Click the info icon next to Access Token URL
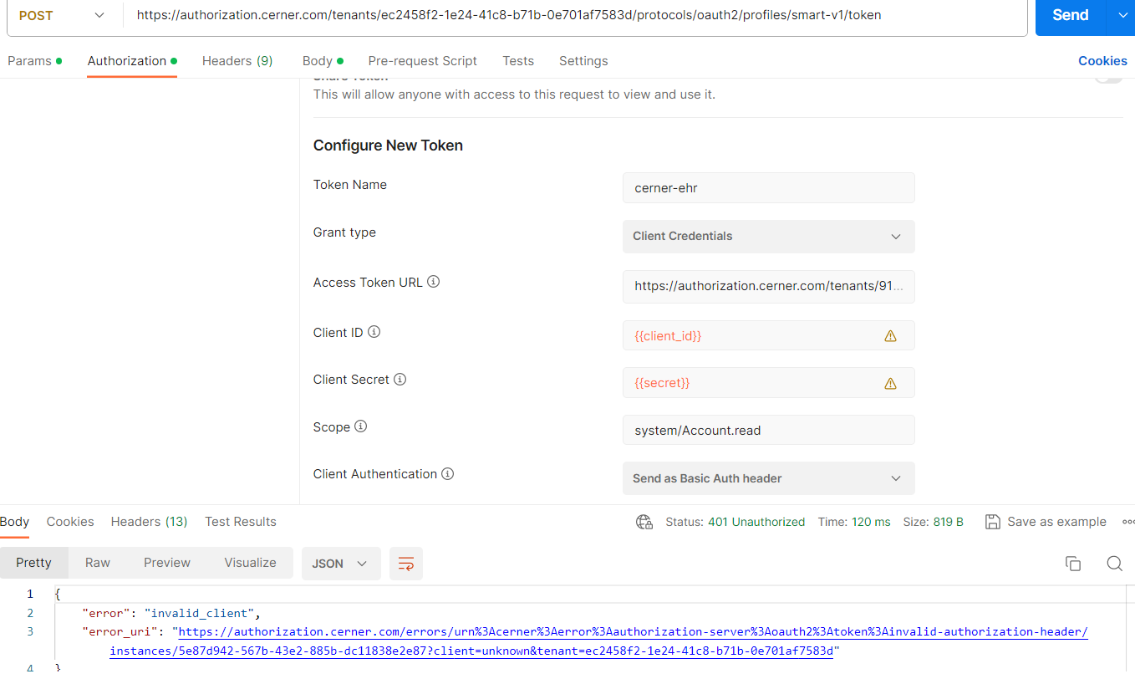 (x=433, y=281)
